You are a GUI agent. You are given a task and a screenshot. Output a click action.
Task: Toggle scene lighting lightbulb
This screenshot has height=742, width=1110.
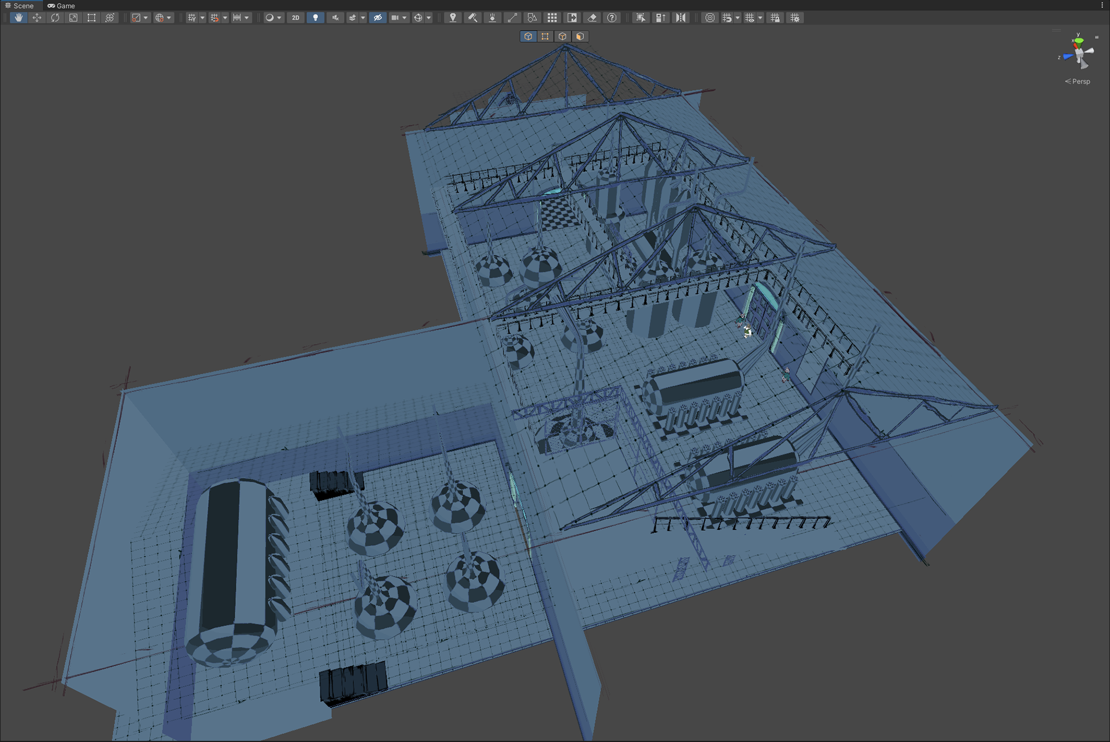pyautogui.click(x=315, y=18)
